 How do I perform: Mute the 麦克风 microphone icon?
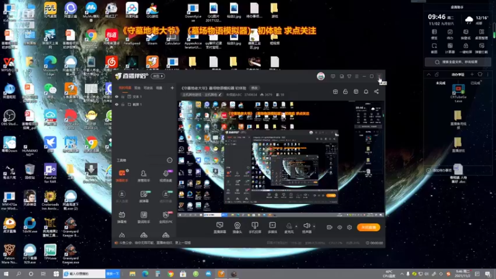pyautogui.click(x=289, y=226)
